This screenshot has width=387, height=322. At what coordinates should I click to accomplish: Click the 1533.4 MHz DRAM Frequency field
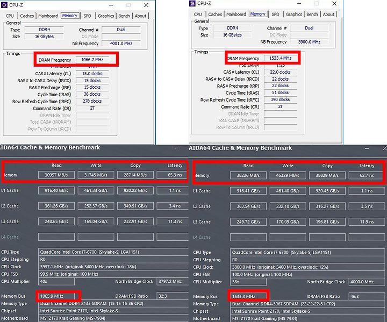click(281, 58)
